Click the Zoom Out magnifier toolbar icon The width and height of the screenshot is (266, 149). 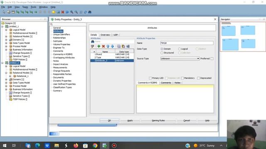(76, 12)
